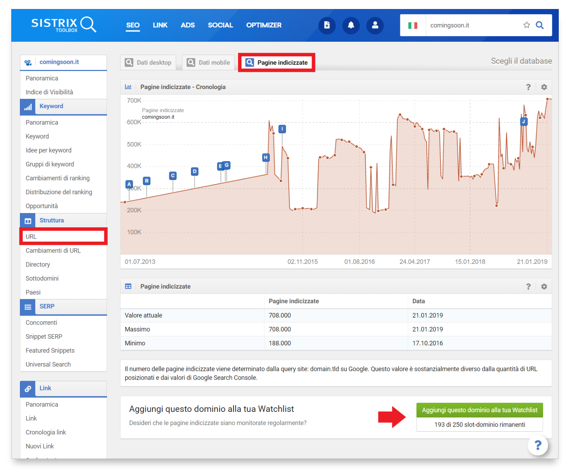
Task: Open Cronologia link in sidebar
Action: click(46, 432)
